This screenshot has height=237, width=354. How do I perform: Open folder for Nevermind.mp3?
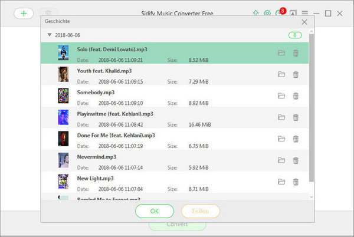click(x=281, y=160)
